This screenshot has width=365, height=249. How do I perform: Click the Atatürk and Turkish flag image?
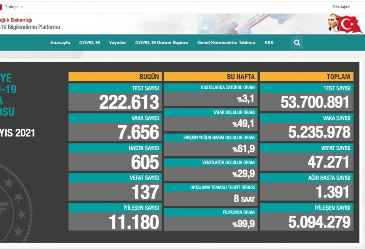[345, 23]
